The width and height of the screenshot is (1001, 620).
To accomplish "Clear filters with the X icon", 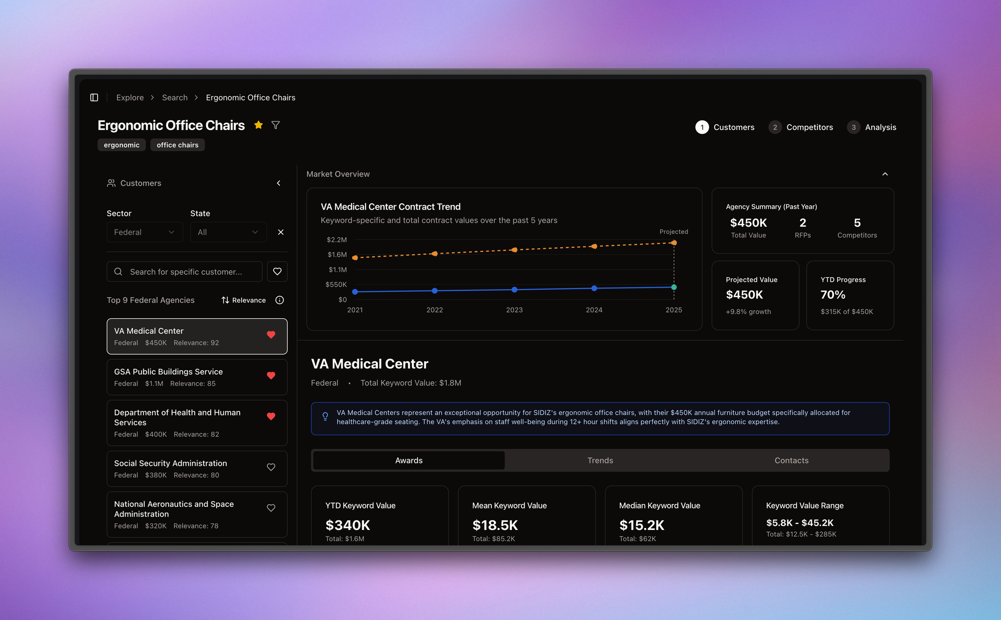I will click(x=281, y=232).
